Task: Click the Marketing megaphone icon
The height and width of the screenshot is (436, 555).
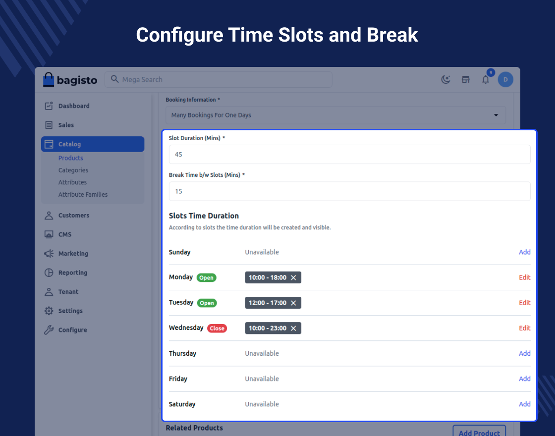Action: click(x=49, y=253)
